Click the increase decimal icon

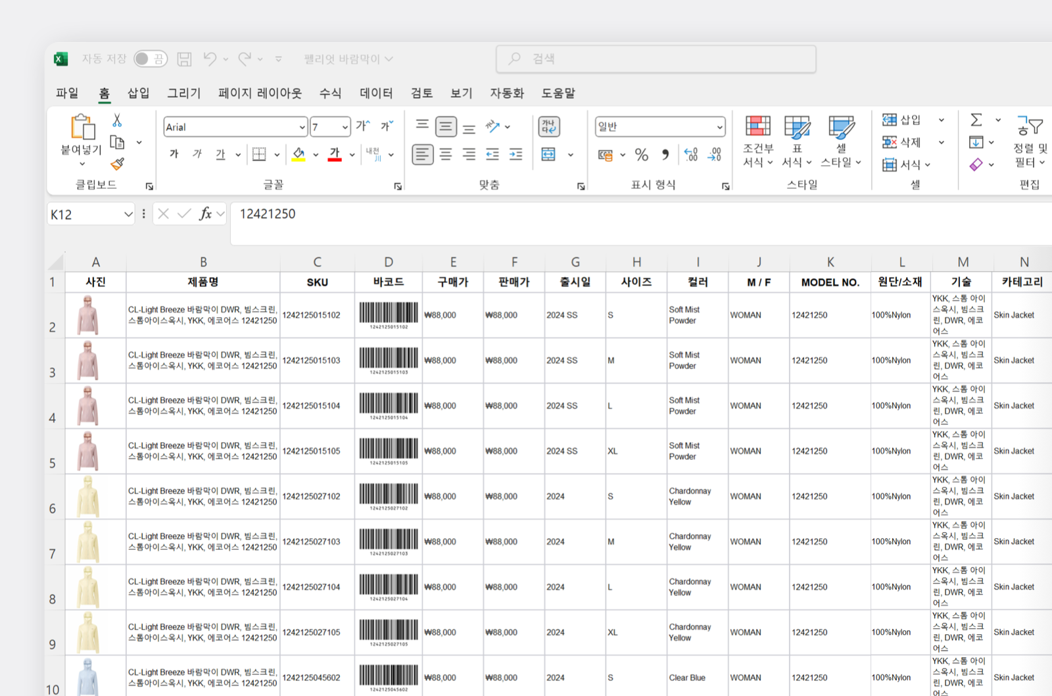[691, 155]
